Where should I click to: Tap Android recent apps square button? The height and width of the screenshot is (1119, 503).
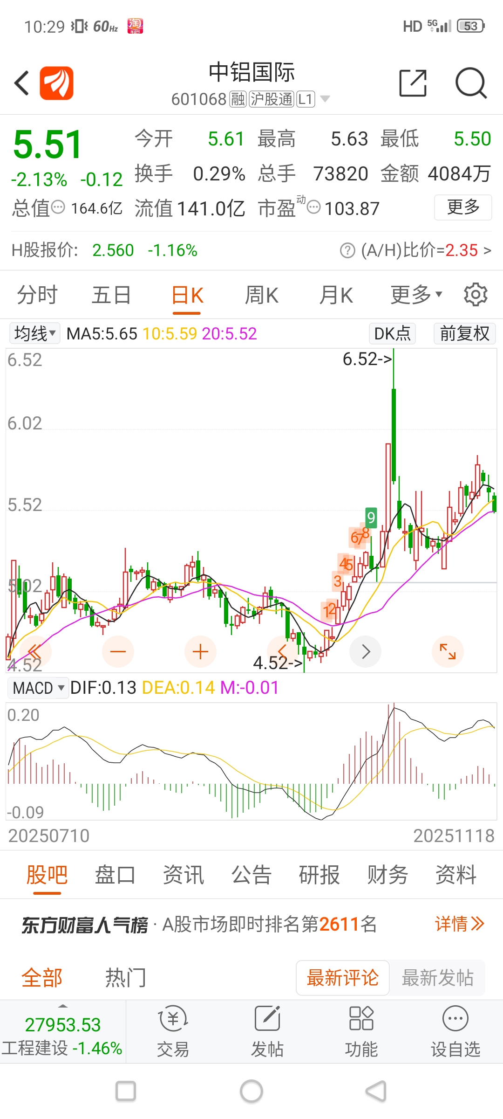pos(126,1091)
